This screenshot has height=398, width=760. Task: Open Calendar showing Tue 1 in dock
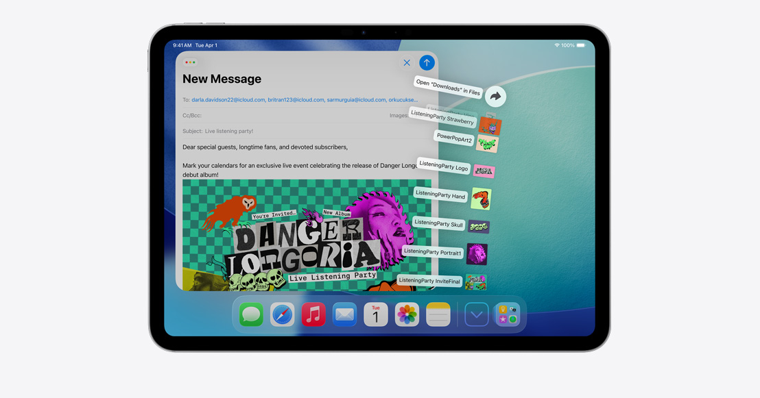tap(376, 314)
